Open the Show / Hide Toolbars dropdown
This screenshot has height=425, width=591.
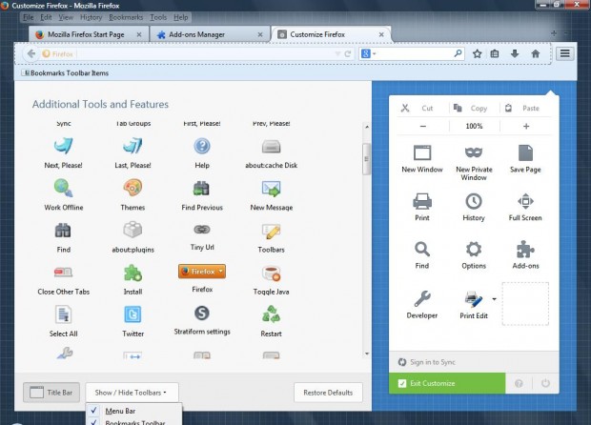[x=132, y=393]
